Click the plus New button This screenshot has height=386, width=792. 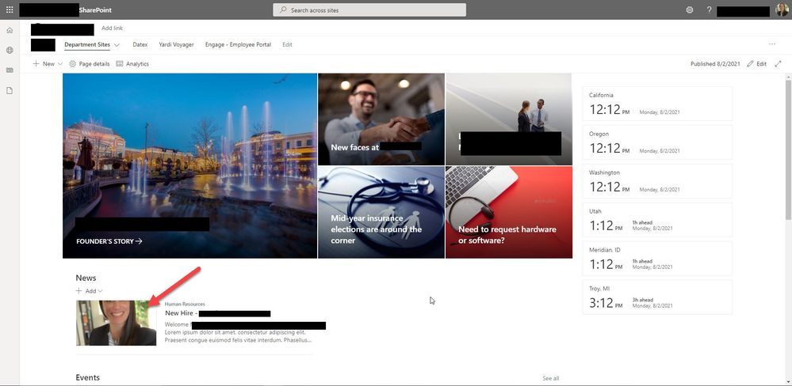44,64
